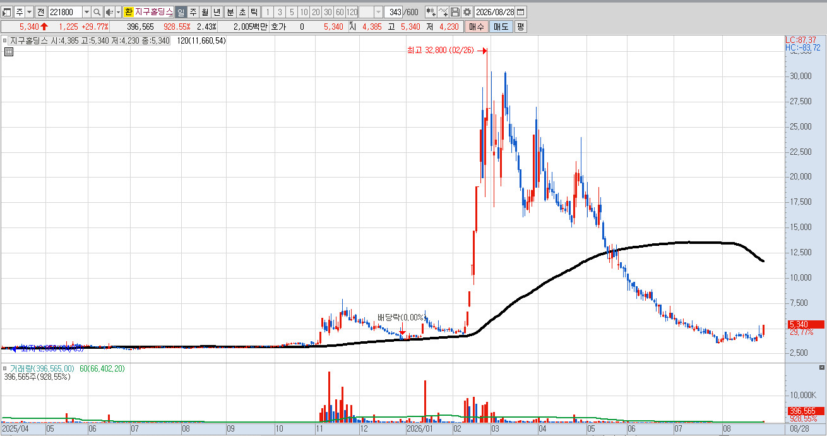Click the red up arrow next to 5,340

pos(44,27)
